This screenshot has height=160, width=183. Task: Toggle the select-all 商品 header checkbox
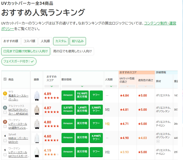[5, 79]
